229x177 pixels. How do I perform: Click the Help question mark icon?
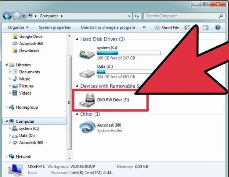coord(218,28)
